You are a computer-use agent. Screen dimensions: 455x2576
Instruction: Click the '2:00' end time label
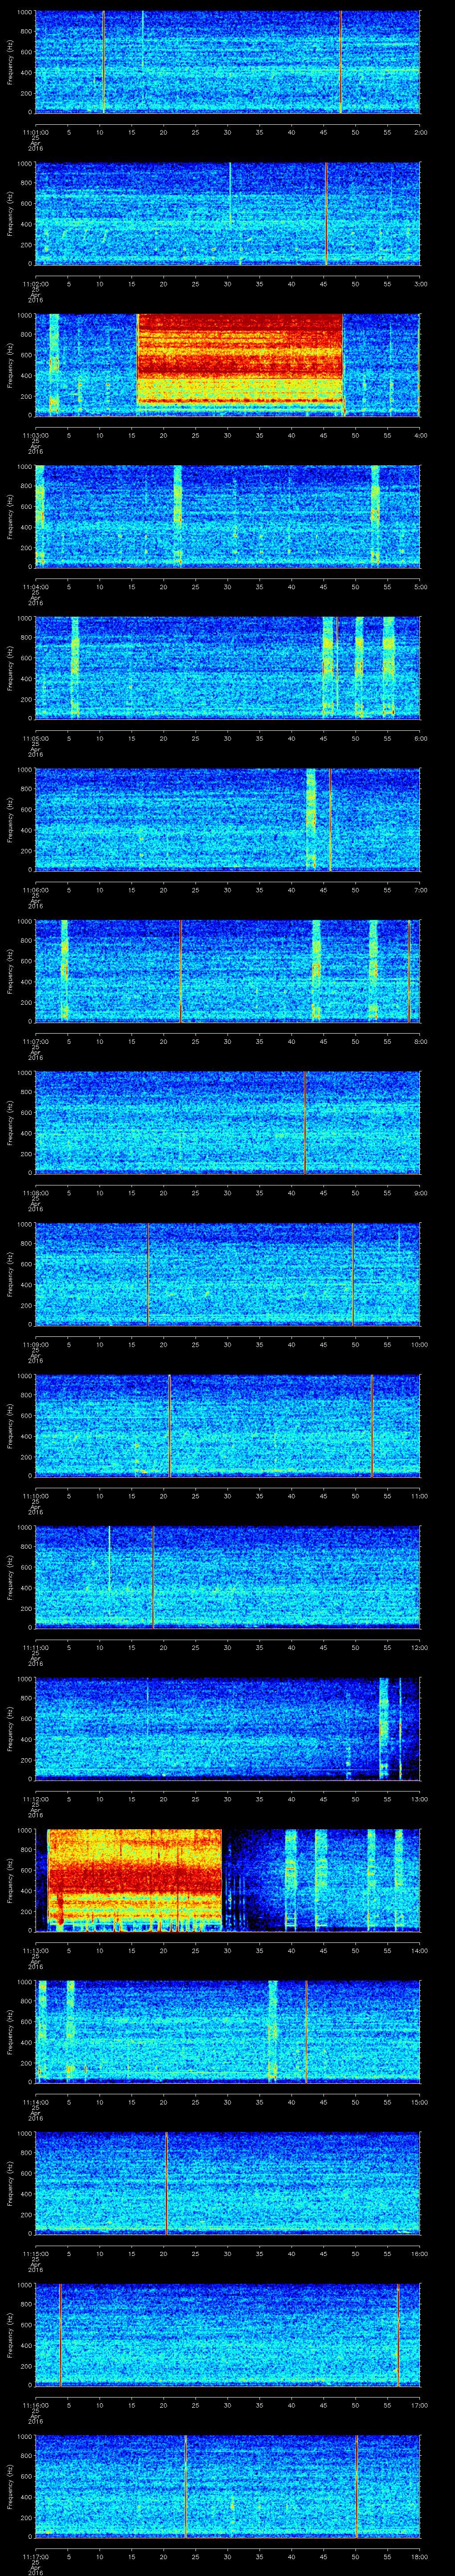pos(420,131)
